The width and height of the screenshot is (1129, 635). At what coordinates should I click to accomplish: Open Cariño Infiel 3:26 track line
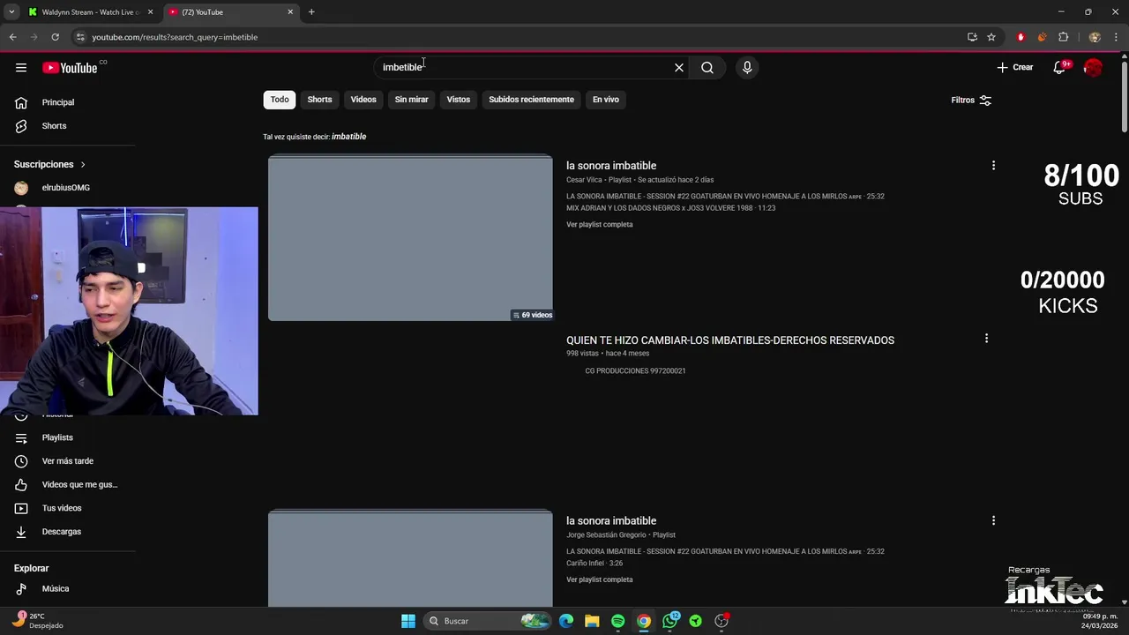click(594, 563)
